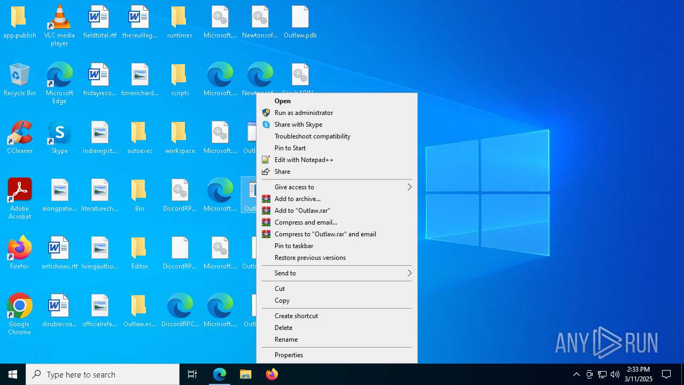Select the indiaregist... image file
Viewport: 684px width, 385px height.
pos(99,133)
